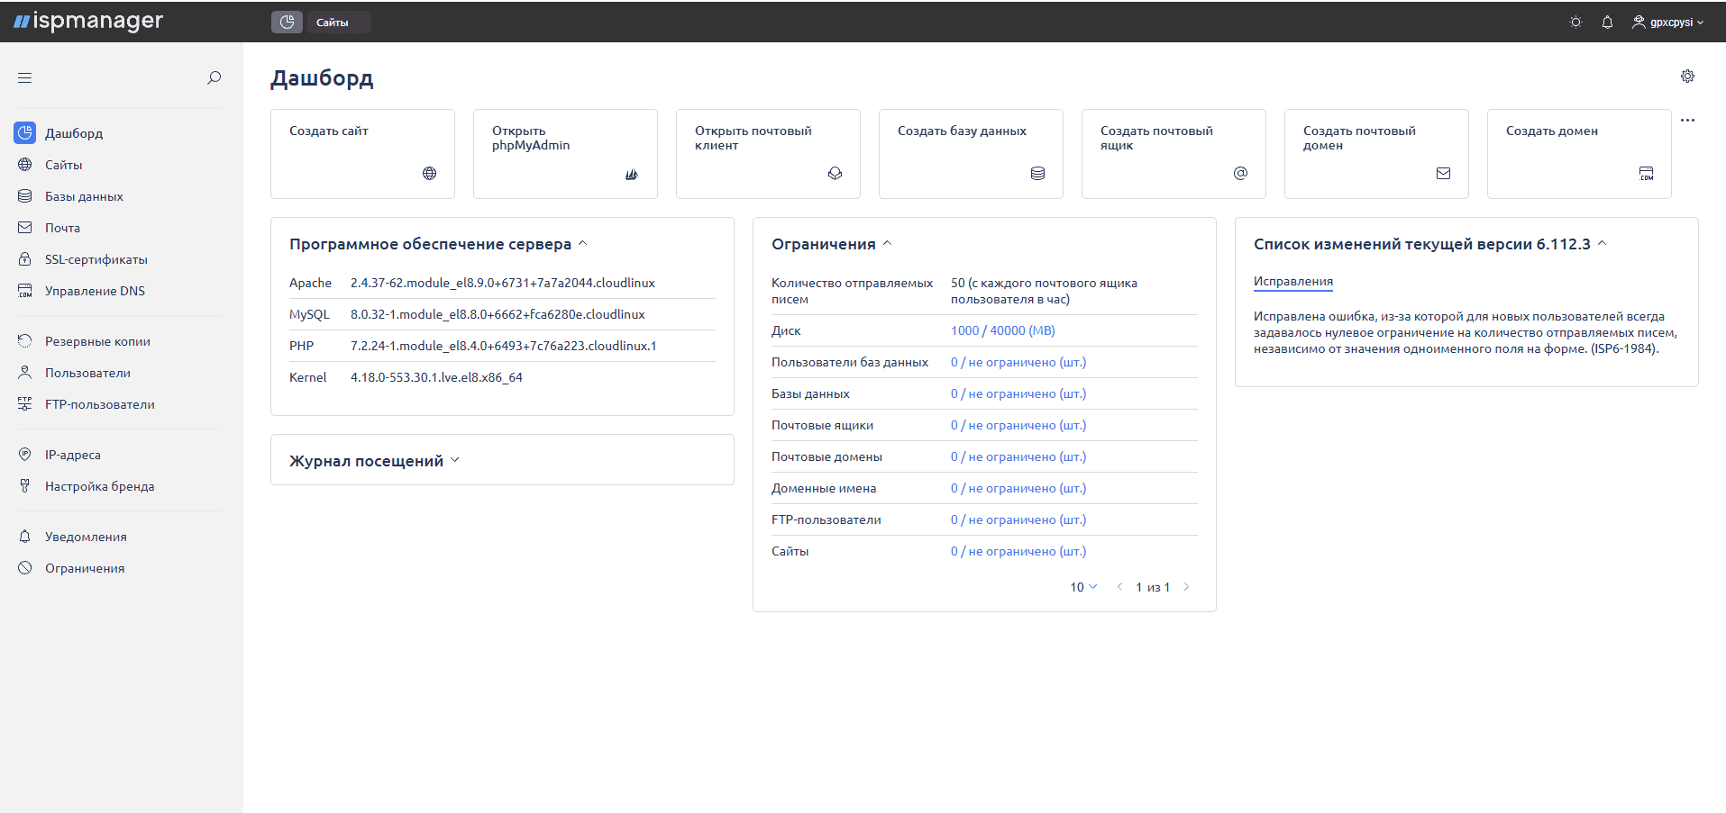The image size is (1726, 813).
Task: Collapse the Программное обеспечение сервера panel
Action: pyautogui.click(x=582, y=244)
